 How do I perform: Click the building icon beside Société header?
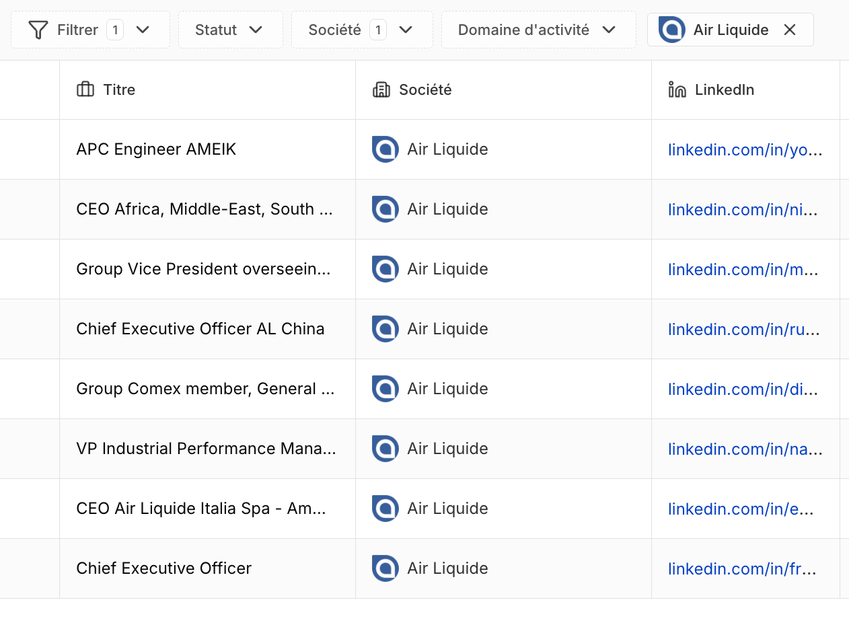coord(381,89)
